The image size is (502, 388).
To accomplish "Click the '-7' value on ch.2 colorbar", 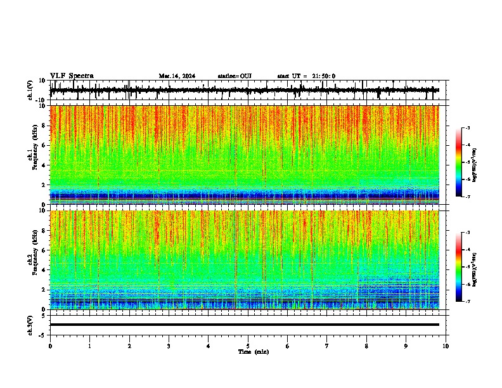I will [x=468, y=301].
